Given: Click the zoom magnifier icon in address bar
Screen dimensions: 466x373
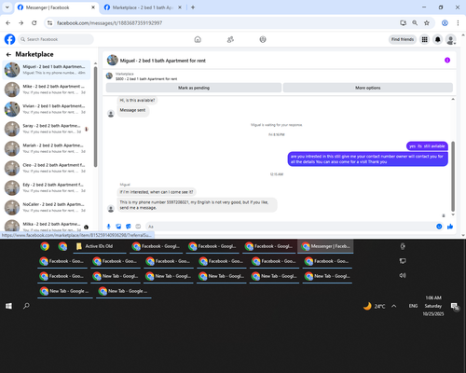Looking at the screenshot, I should [415, 23].
